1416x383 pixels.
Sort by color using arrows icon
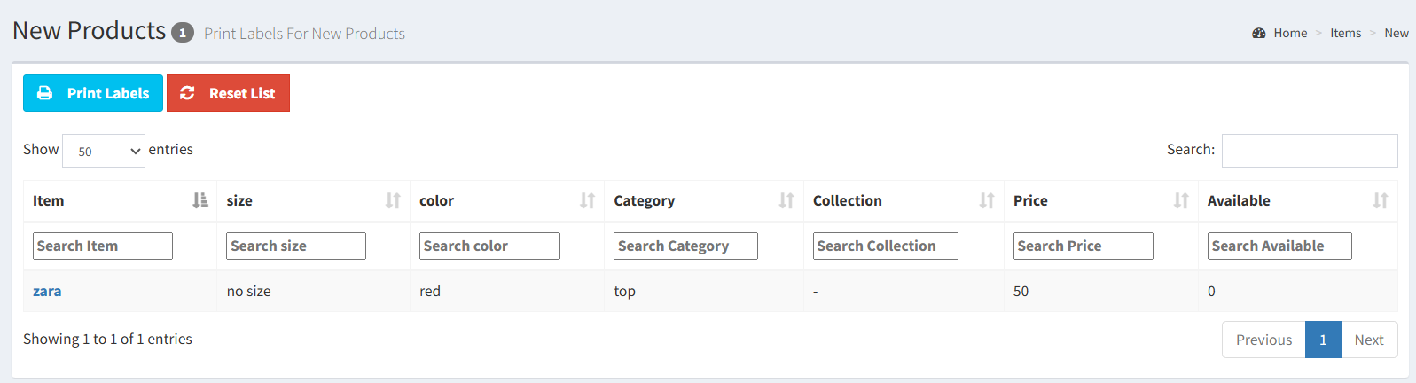pos(587,200)
